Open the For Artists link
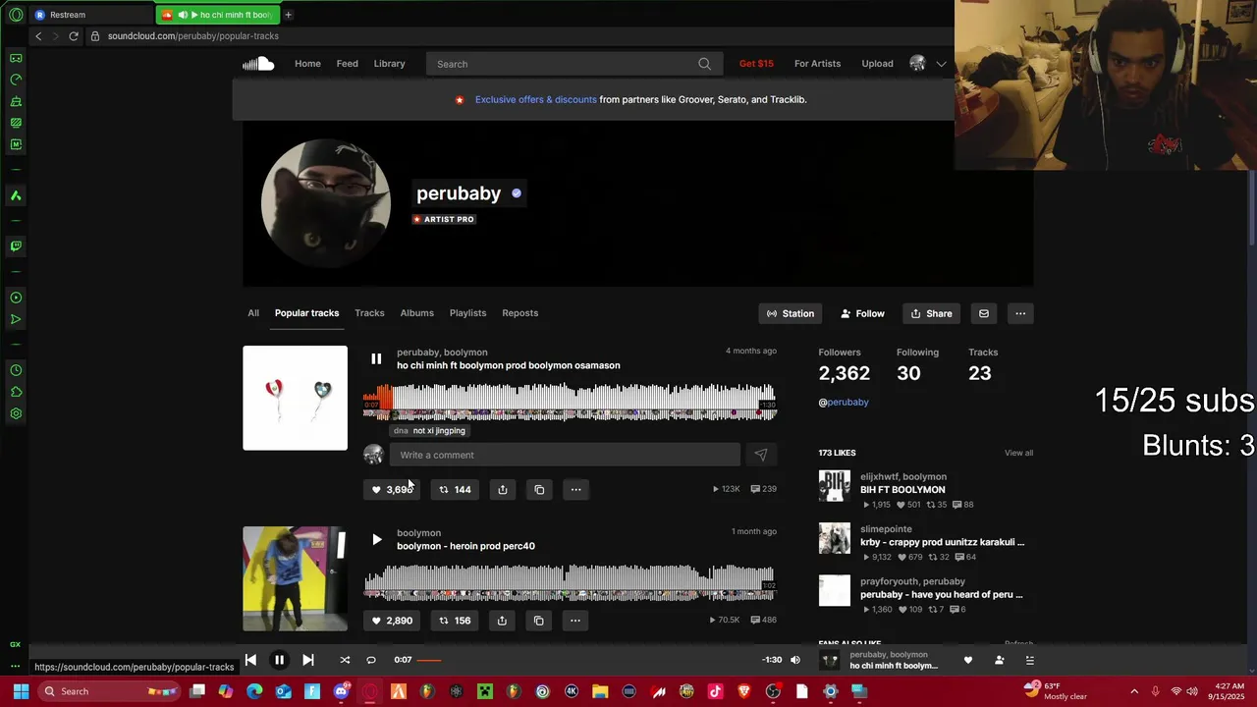Viewport: 1257px width, 707px height. click(x=817, y=64)
